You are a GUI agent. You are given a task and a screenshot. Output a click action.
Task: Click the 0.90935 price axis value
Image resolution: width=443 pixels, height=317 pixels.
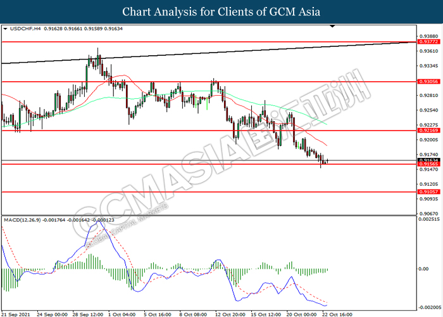(x=428, y=199)
